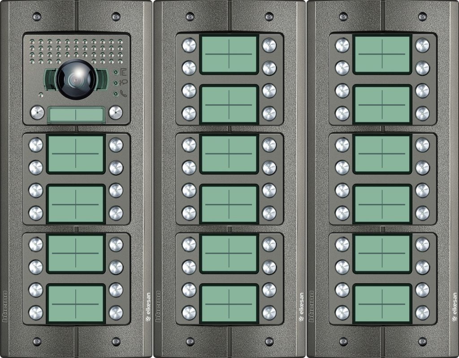The image size is (459, 358).
Task: Click the small name tag under the camera
Action: point(75,115)
